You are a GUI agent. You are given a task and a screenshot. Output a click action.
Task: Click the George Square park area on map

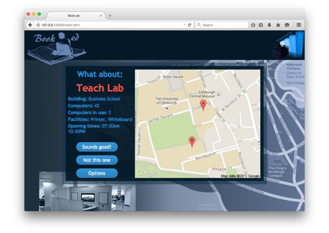point(172,130)
